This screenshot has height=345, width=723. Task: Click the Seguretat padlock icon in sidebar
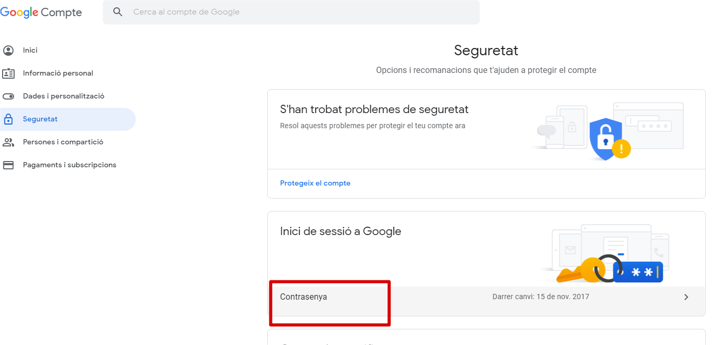point(8,119)
